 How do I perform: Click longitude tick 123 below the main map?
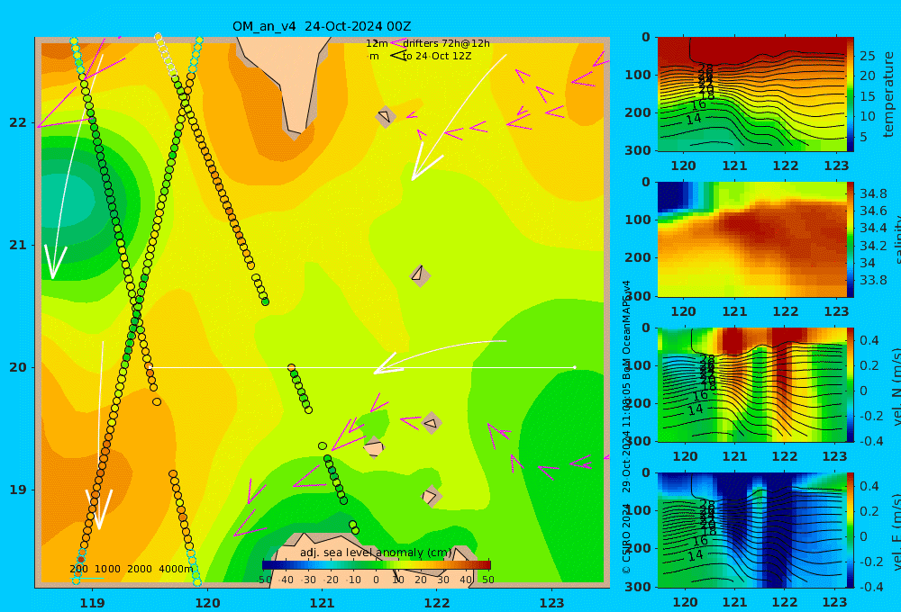point(552,603)
